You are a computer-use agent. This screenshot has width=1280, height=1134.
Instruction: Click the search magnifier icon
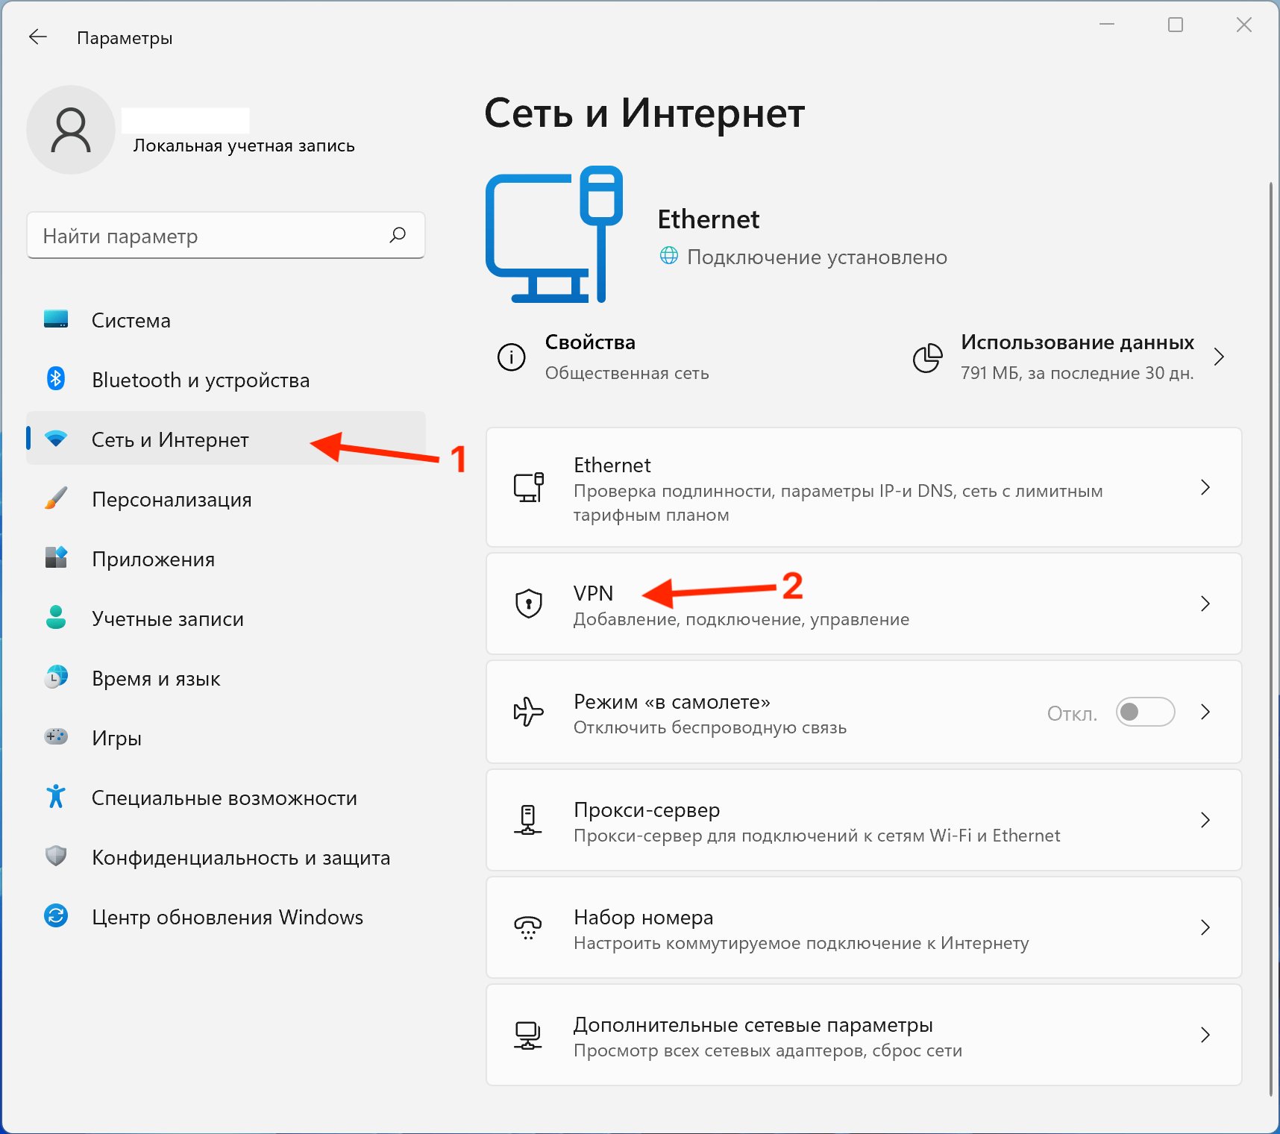398,235
